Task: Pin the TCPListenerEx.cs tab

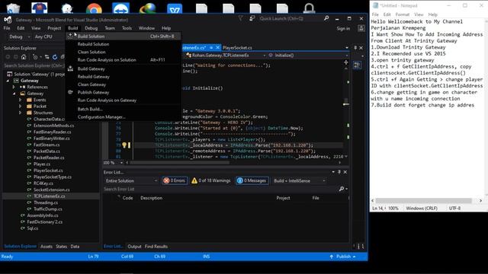Action: (211, 47)
